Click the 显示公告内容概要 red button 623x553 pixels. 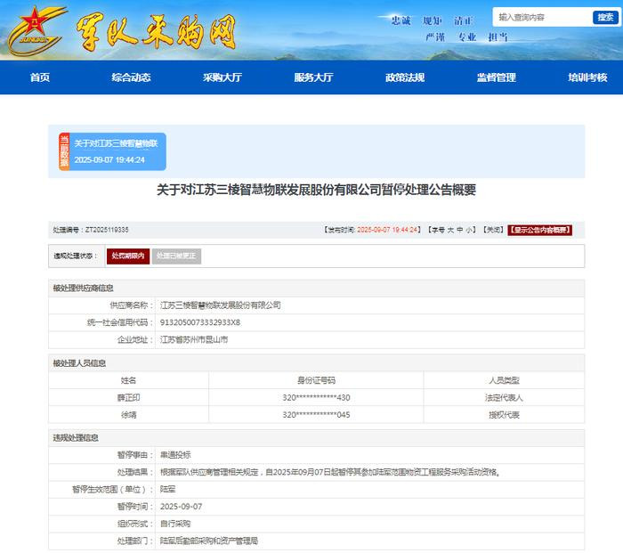coord(539,230)
